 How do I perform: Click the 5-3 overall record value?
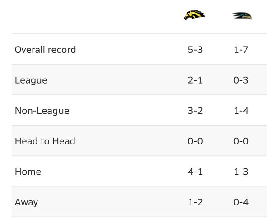195,50
